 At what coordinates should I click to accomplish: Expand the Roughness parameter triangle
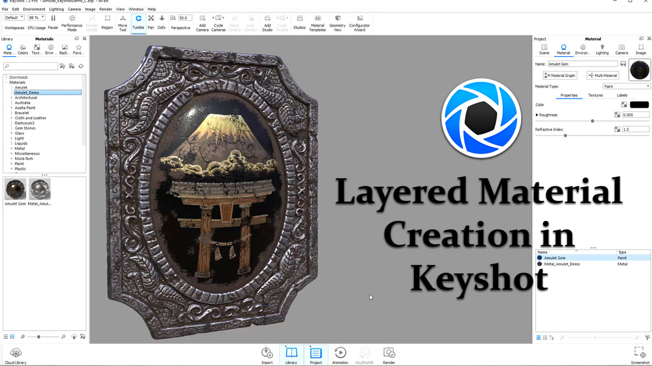click(537, 115)
